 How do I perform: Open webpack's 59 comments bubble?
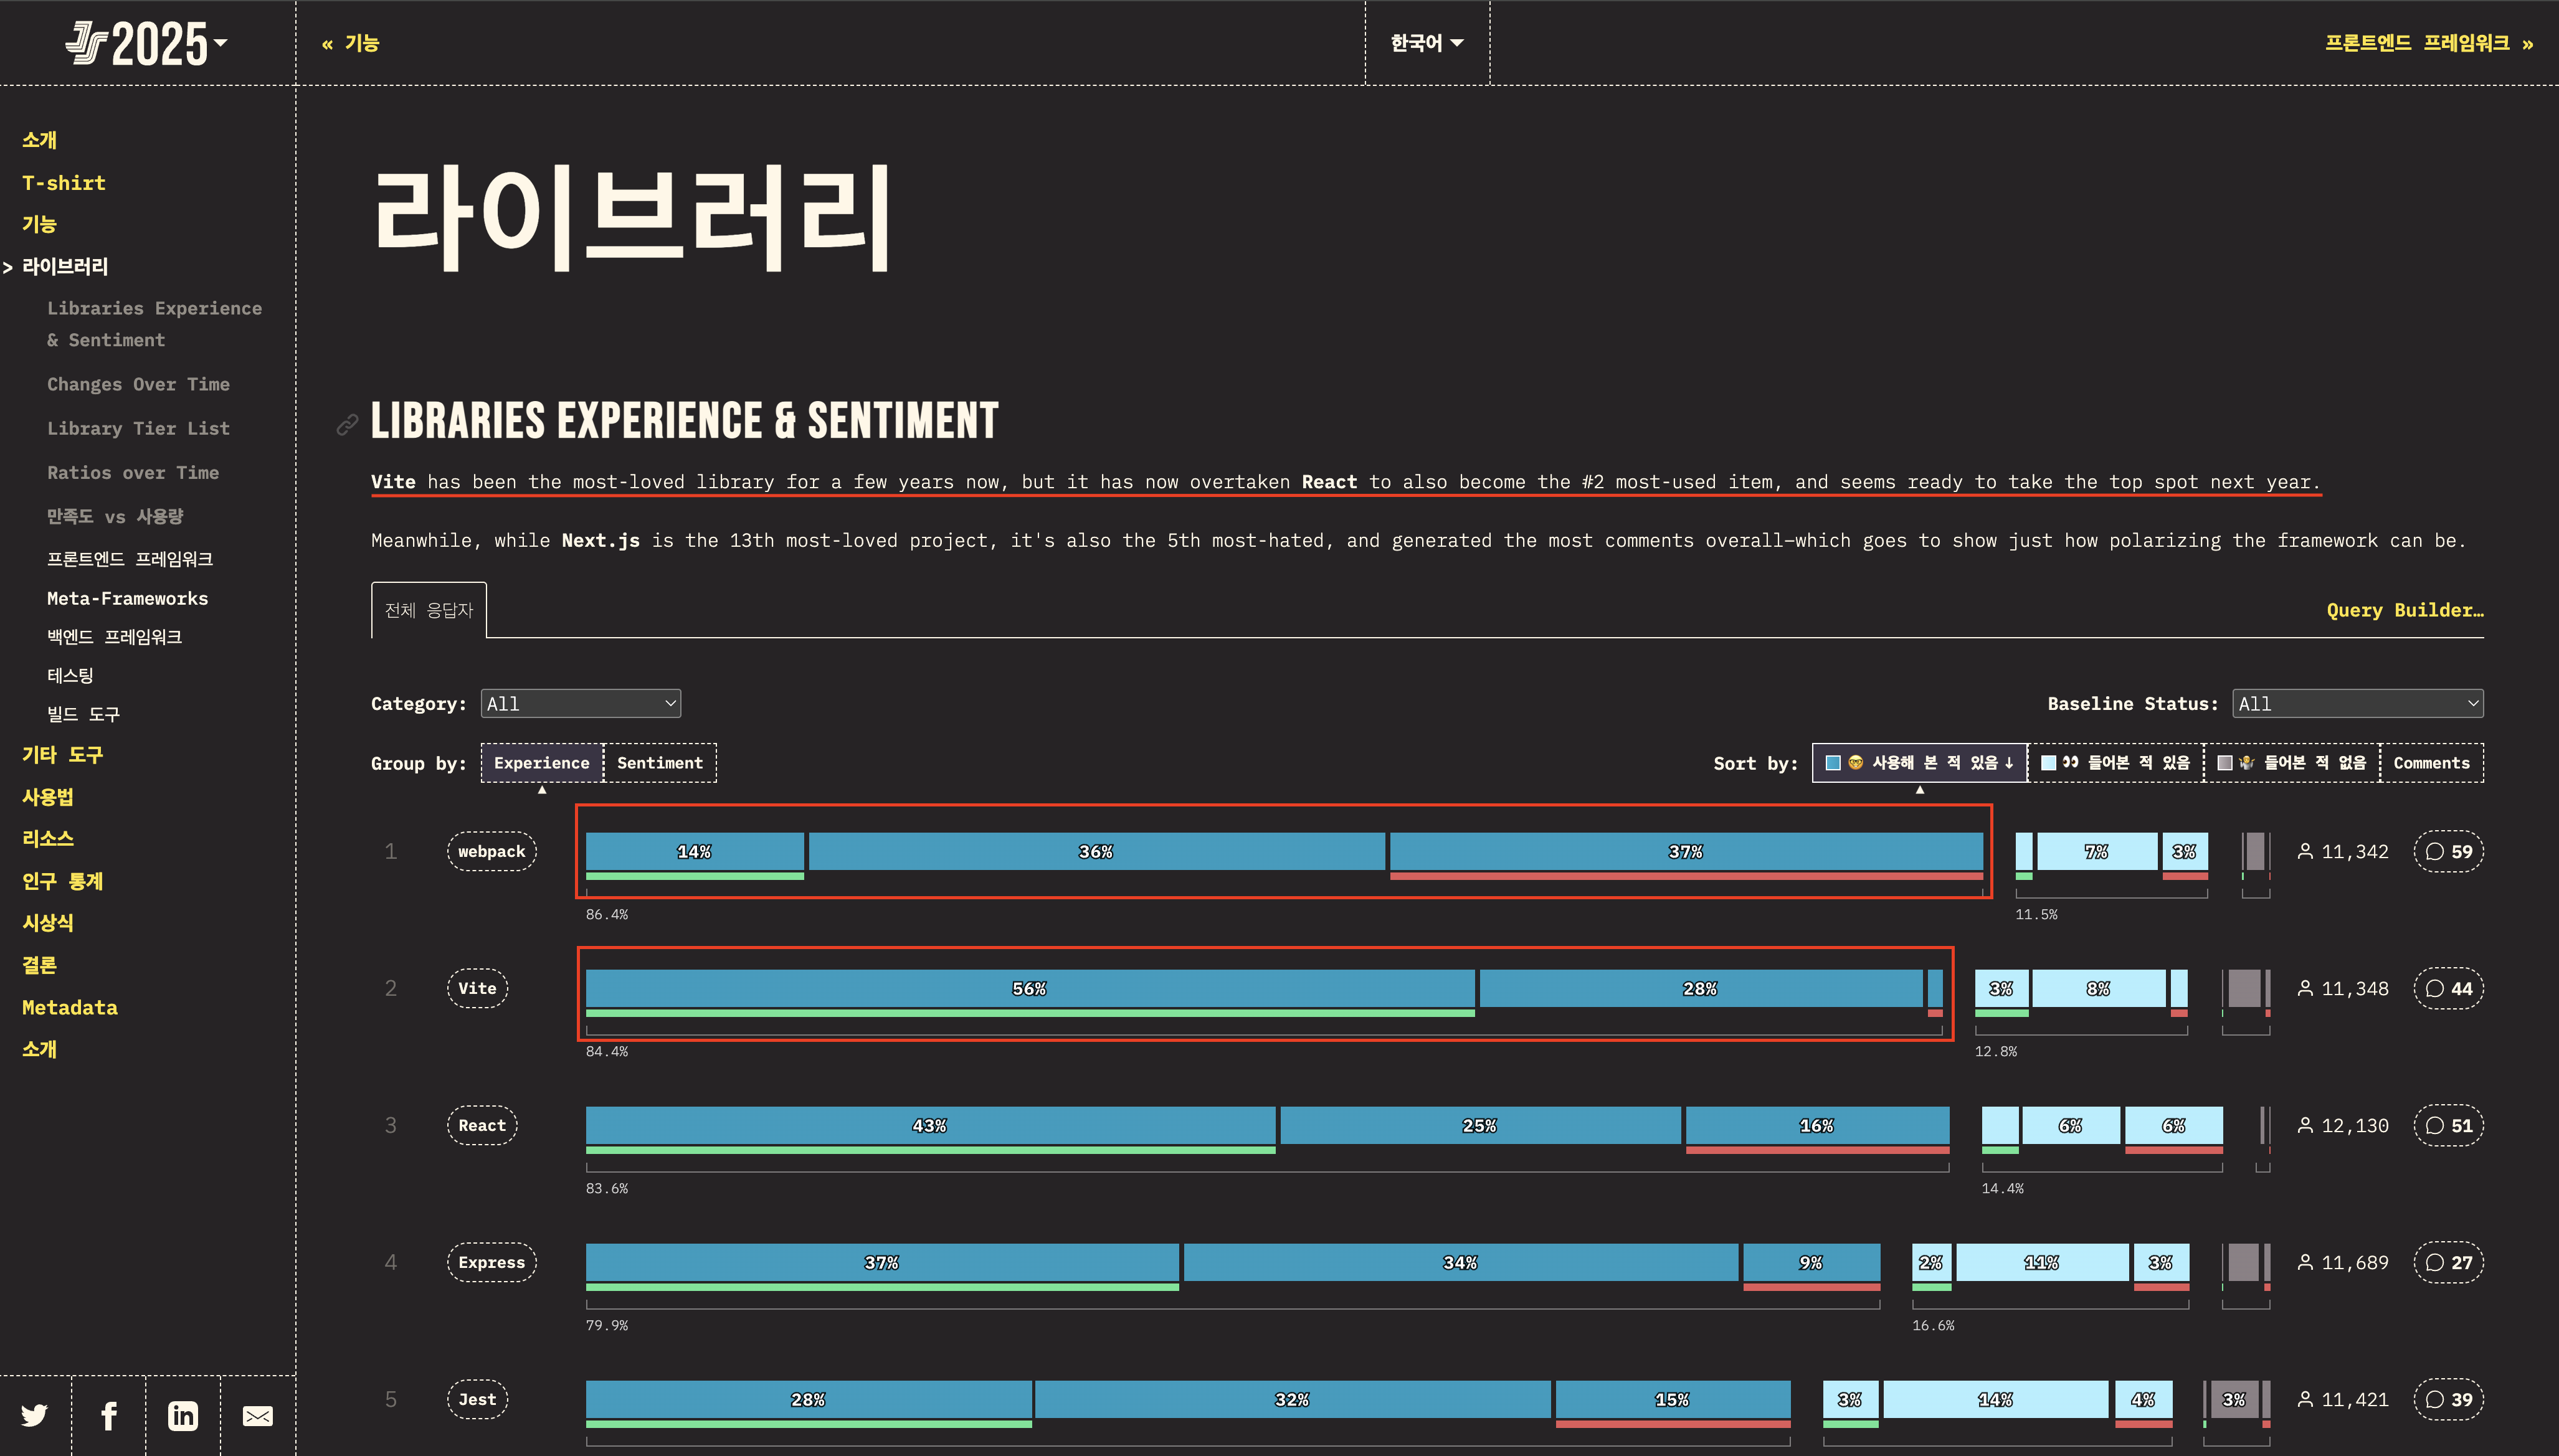(x=2448, y=851)
